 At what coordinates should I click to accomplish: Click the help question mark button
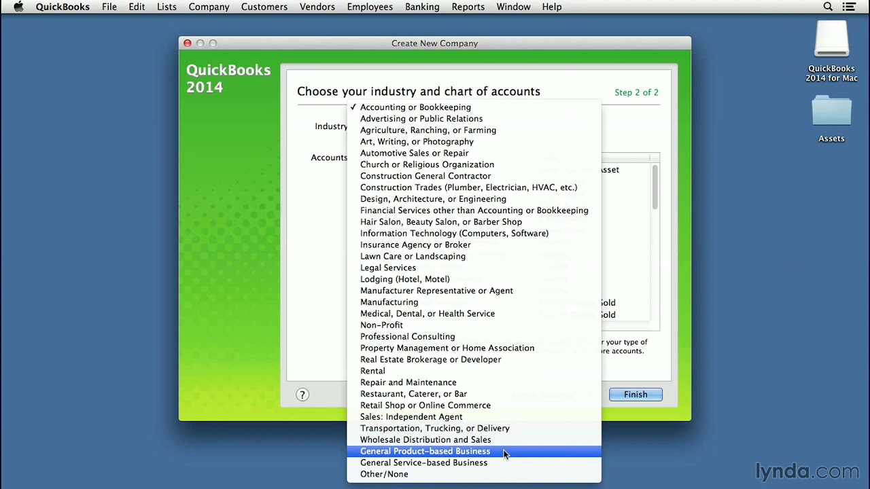click(302, 395)
